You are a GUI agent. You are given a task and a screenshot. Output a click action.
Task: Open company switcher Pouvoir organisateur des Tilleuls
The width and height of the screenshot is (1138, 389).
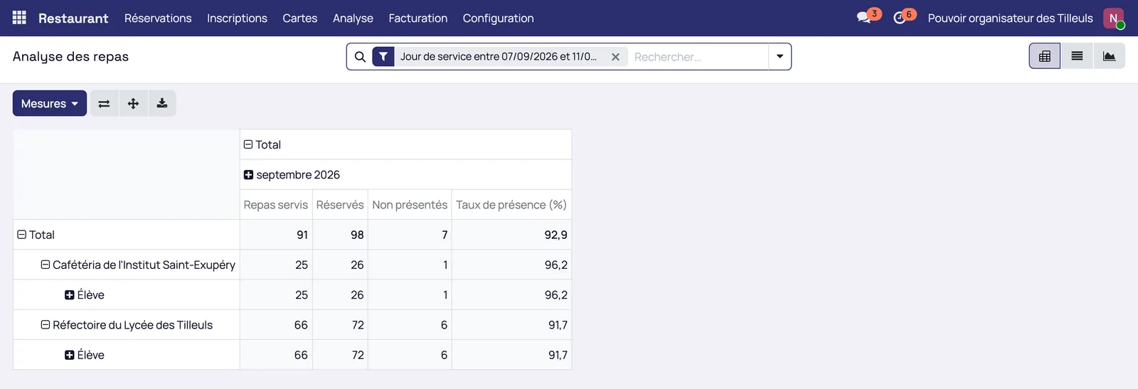(x=1010, y=18)
